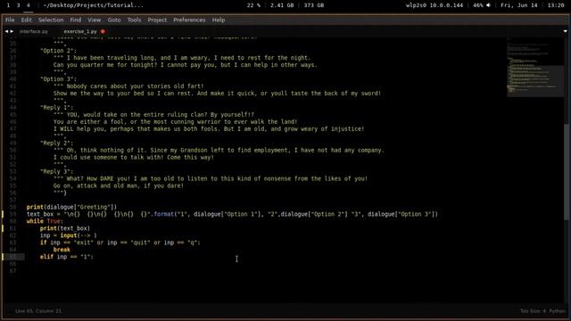The height and width of the screenshot is (321, 571).
Task: Click the wlp2s0 network status
Action: click(x=434, y=5)
